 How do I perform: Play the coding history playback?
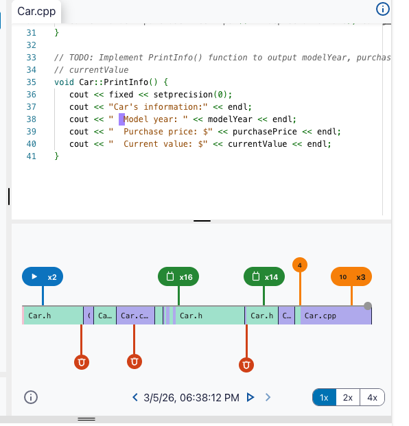[x=250, y=397]
